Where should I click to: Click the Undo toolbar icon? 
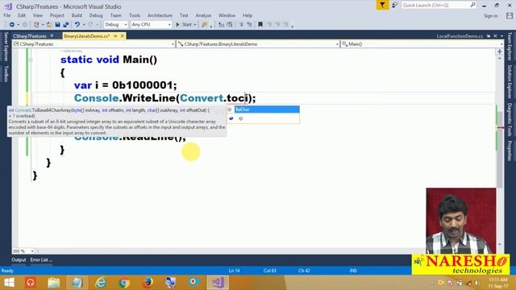[77, 25]
